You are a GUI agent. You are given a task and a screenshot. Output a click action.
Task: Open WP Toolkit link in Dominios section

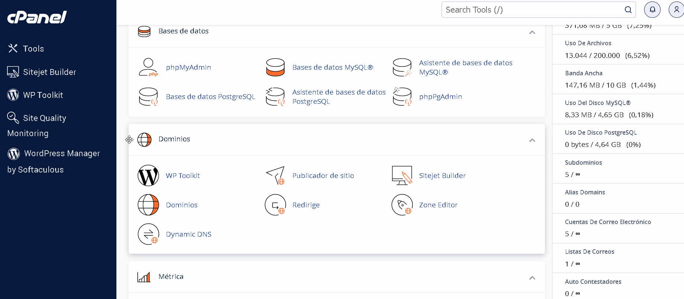pos(183,175)
